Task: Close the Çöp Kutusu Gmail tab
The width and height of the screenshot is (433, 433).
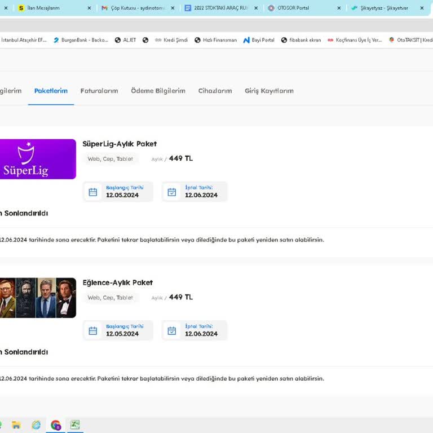Action: pos(173,8)
